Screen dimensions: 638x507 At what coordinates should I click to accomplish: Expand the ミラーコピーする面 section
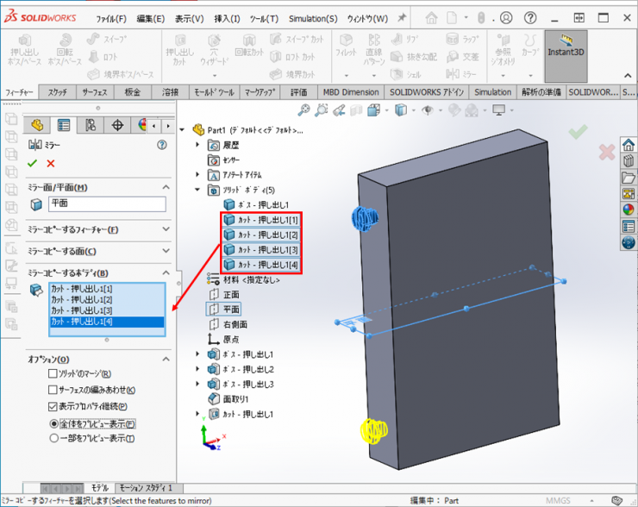coord(166,251)
